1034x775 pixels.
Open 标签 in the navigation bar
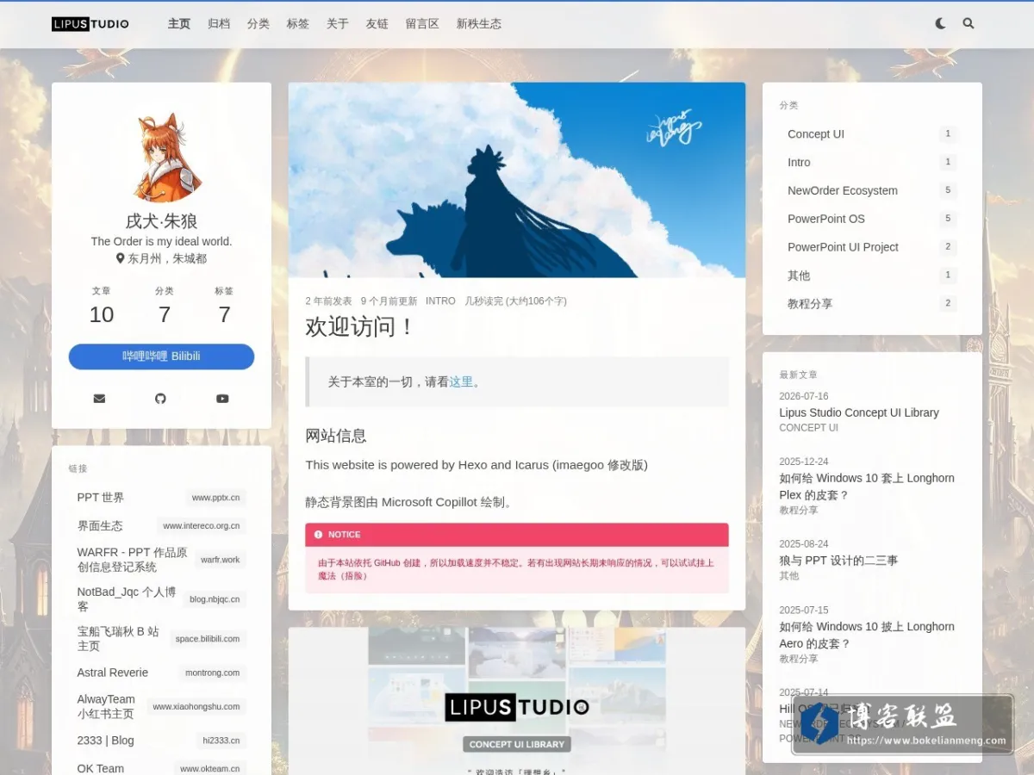[298, 23]
